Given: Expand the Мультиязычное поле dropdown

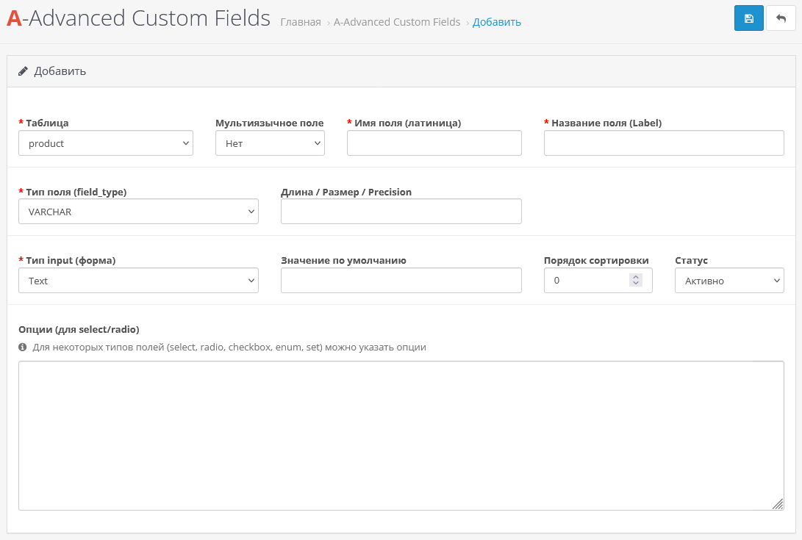Looking at the screenshot, I should tap(270, 143).
